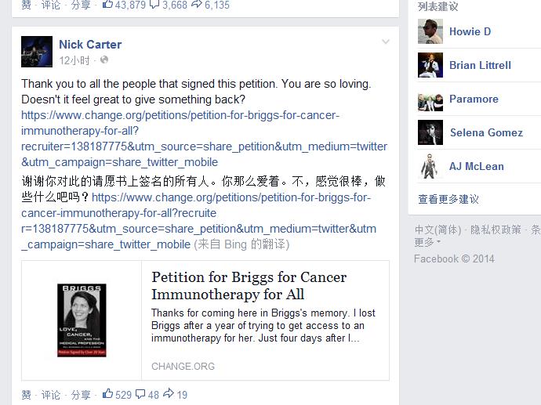Click the thumbs-up icon showing 43,879

[107, 4]
